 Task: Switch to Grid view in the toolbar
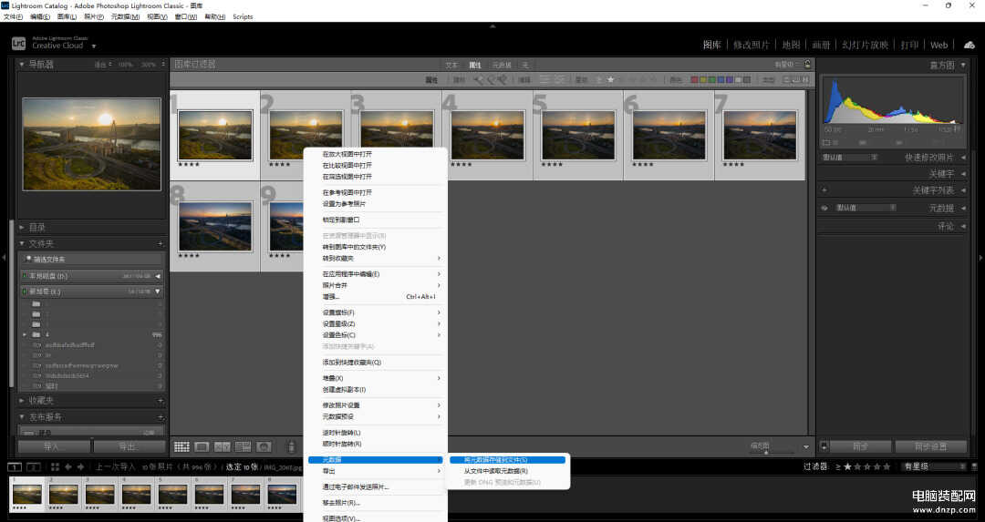pos(181,446)
